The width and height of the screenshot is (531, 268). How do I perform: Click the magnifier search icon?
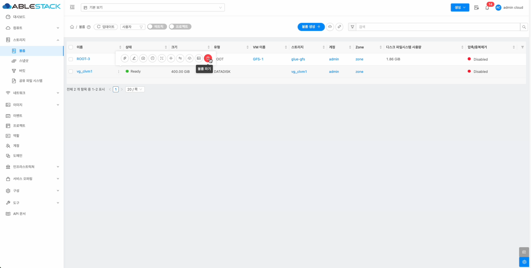(524, 27)
